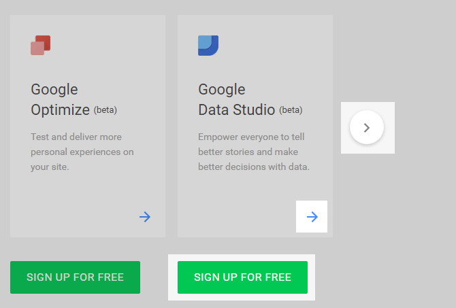Click the 'better stories and make' text line
The image size is (456, 308).
248,152
